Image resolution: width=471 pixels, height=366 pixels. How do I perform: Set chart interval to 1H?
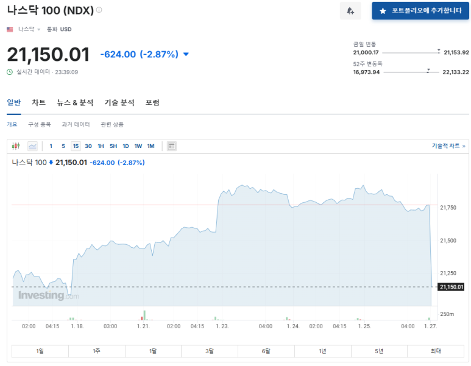point(101,146)
